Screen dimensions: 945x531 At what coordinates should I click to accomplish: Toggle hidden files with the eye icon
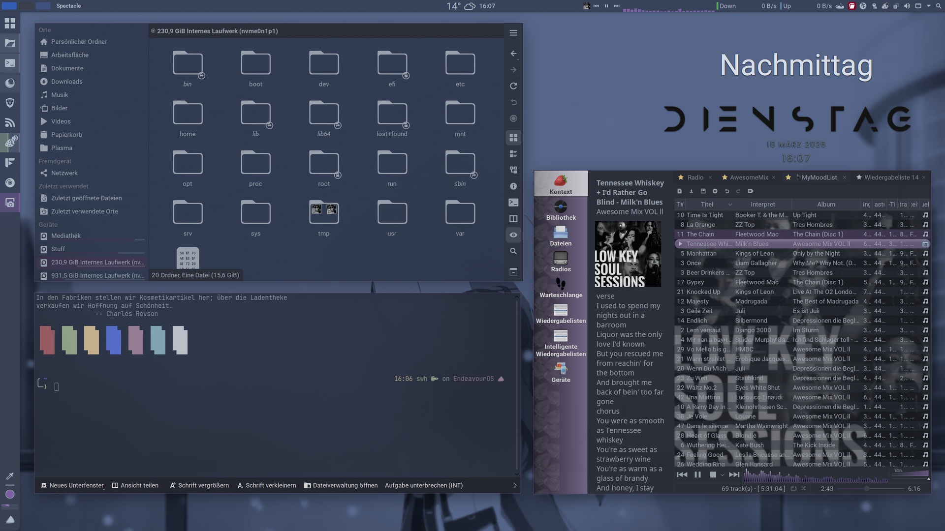tap(513, 235)
